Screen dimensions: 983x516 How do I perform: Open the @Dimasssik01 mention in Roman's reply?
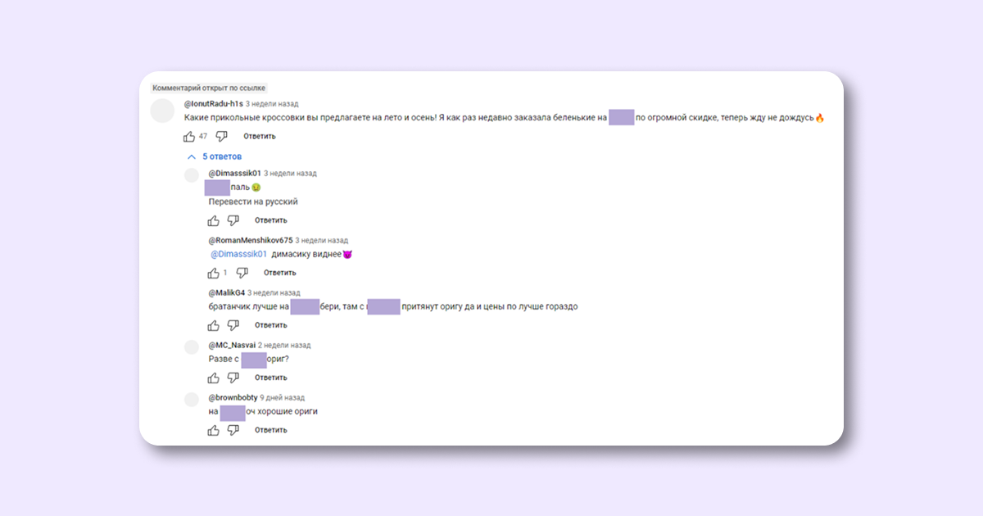[x=239, y=254]
